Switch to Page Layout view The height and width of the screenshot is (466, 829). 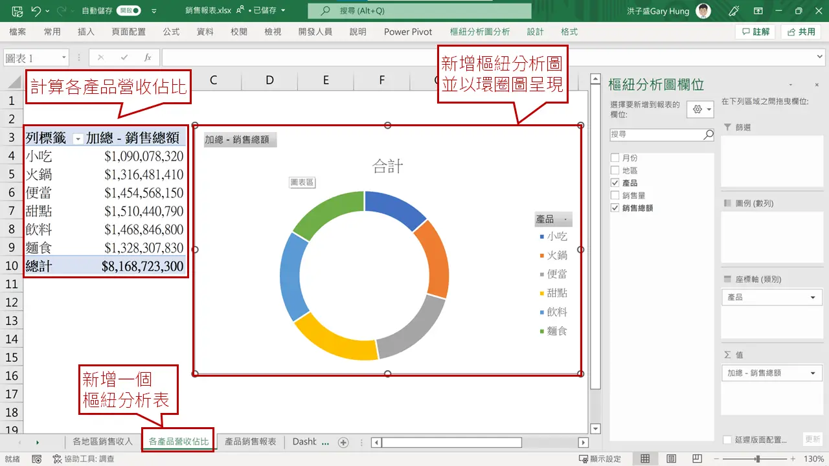coord(671,459)
